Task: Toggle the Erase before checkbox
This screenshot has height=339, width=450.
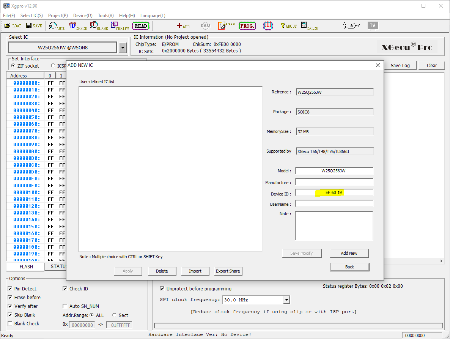Action: (x=10, y=297)
